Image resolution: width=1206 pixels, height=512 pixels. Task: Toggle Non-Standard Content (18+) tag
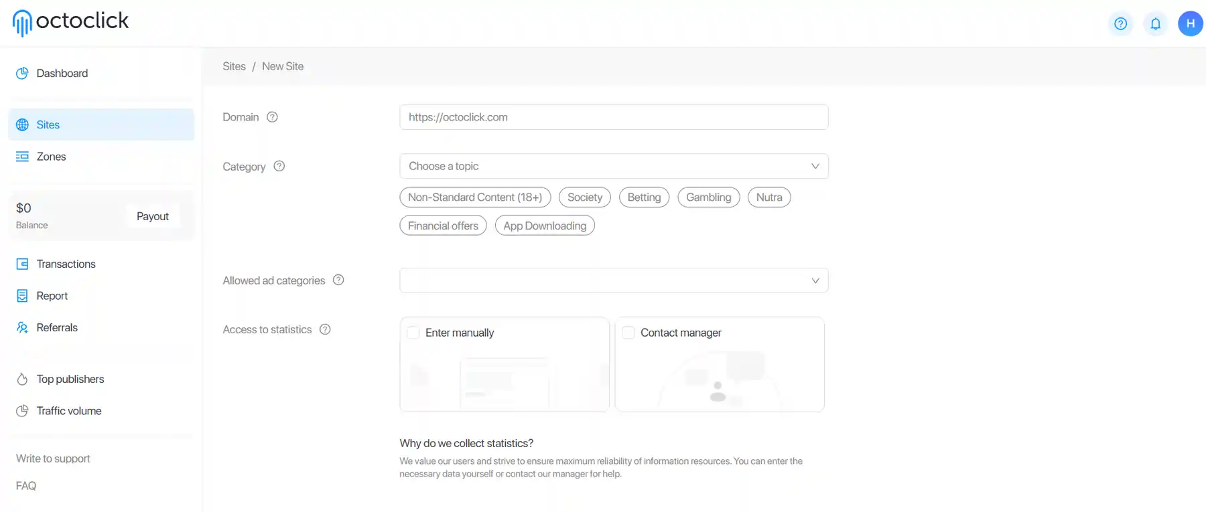click(x=475, y=197)
